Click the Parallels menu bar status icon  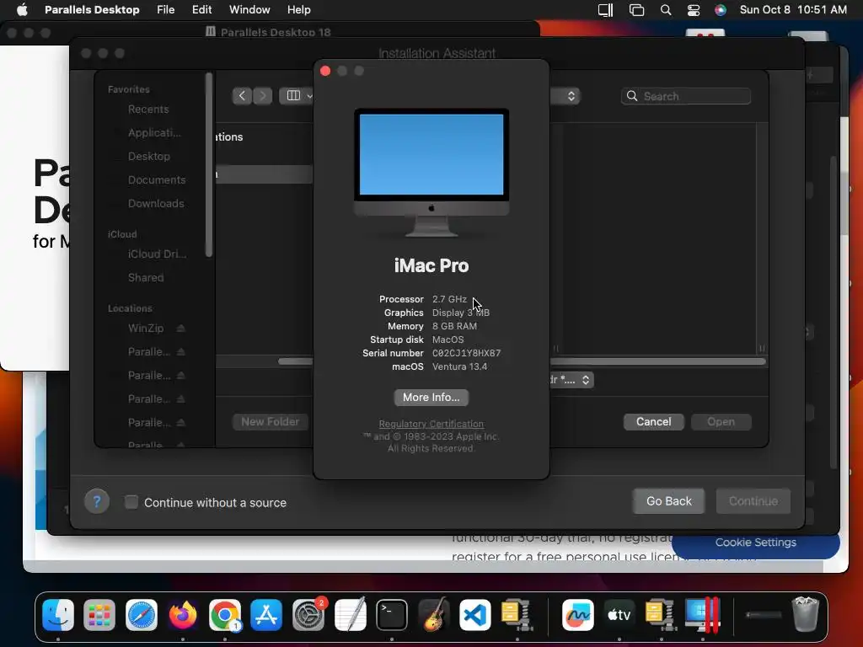[605, 9]
